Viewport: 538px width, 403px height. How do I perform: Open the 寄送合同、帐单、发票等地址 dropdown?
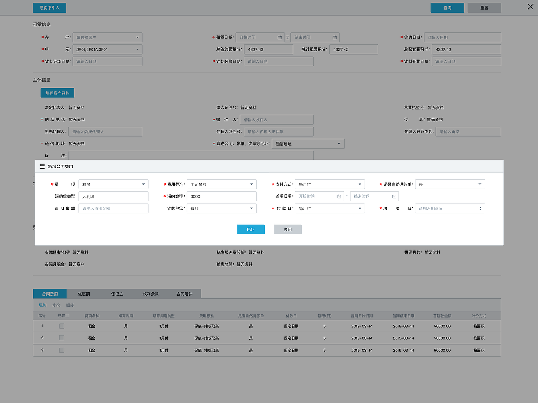308,144
